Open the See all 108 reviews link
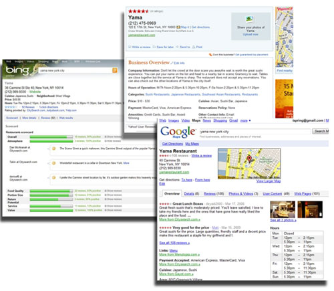The height and width of the screenshot is (291, 334). (x=174, y=243)
